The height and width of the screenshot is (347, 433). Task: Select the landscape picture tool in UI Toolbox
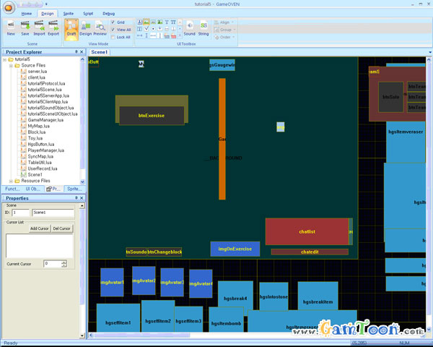point(160,22)
